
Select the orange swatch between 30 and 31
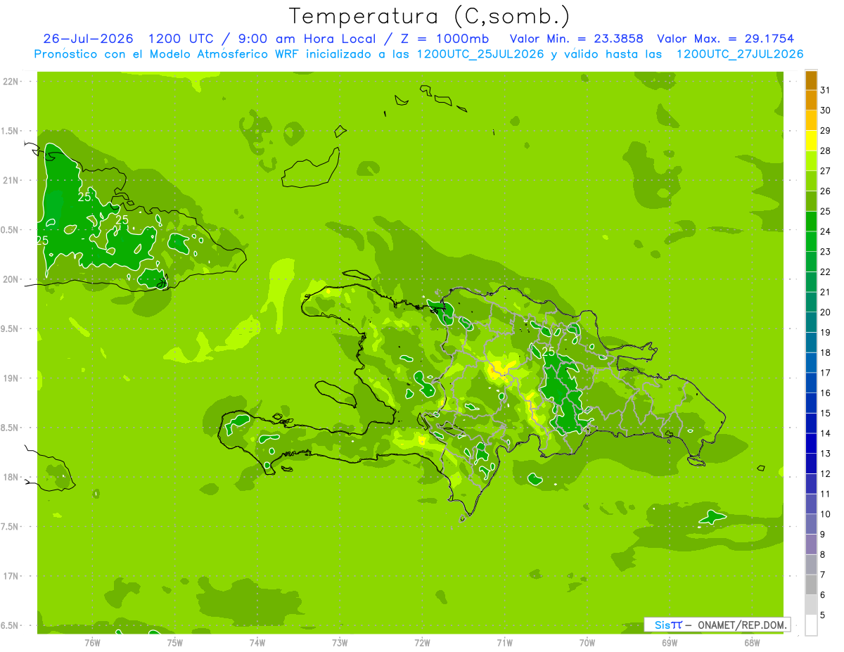pyautogui.click(x=811, y=100)
